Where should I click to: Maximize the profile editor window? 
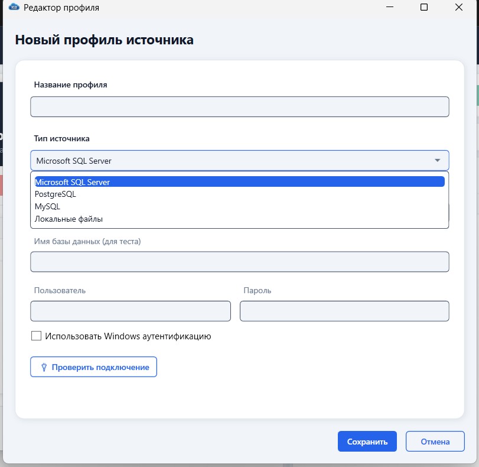(423, 8)
